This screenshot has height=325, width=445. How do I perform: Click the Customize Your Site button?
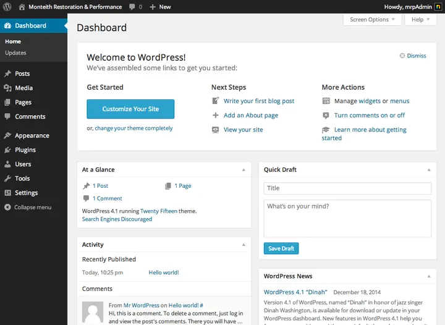[x=130, y=109]
